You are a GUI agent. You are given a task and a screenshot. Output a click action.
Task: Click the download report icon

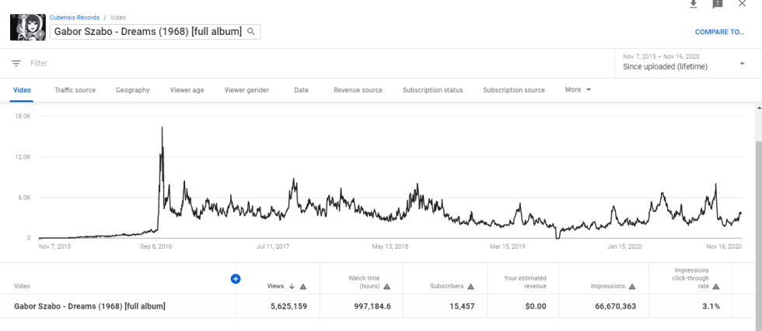tap(694, 4)
